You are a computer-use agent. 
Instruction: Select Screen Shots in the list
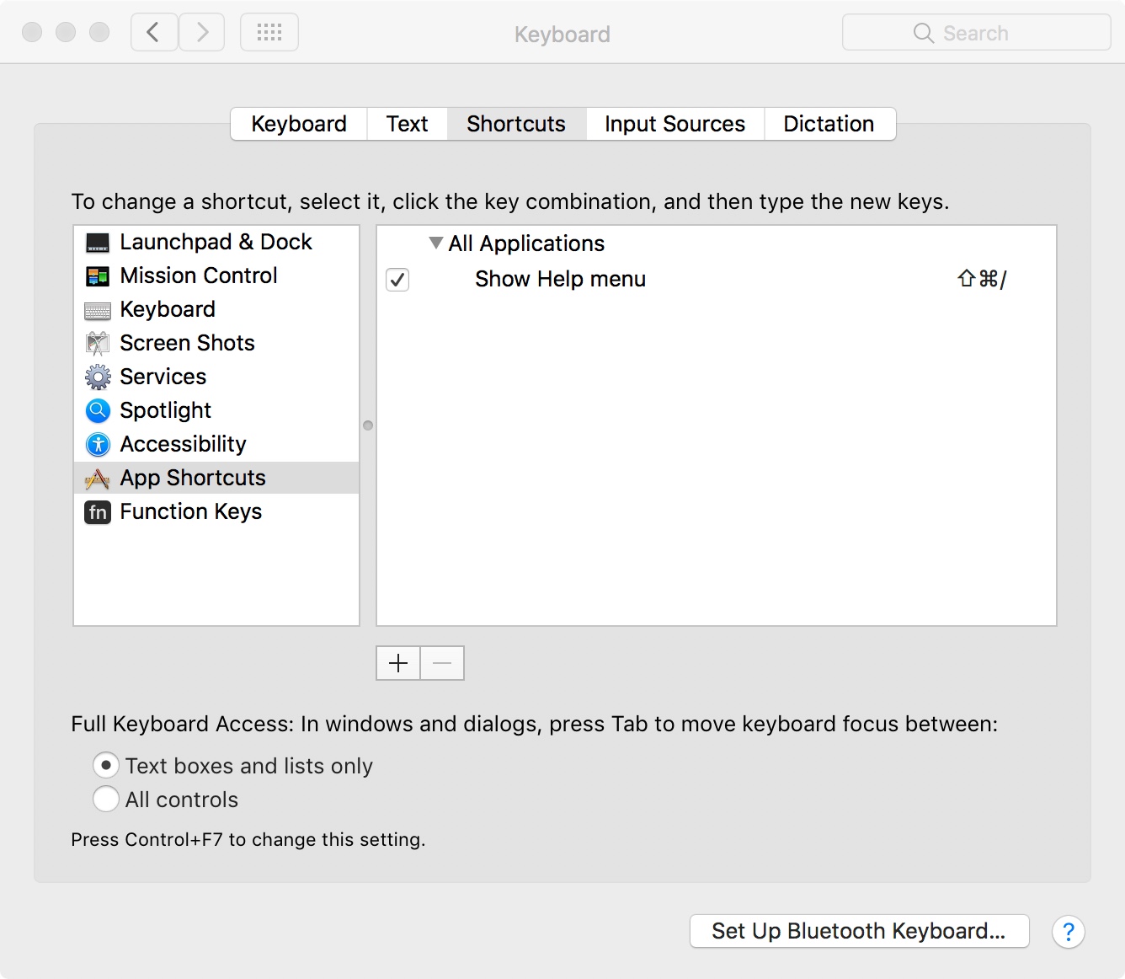tap(216, 344)
